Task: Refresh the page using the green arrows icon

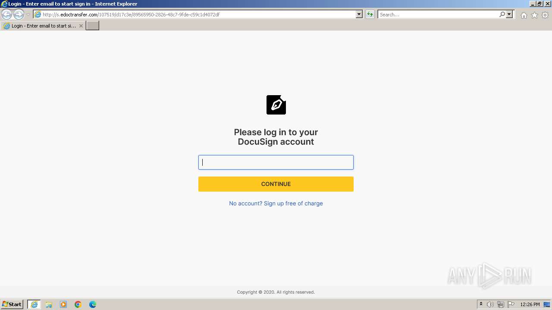Action: click(x=370, y=15)
